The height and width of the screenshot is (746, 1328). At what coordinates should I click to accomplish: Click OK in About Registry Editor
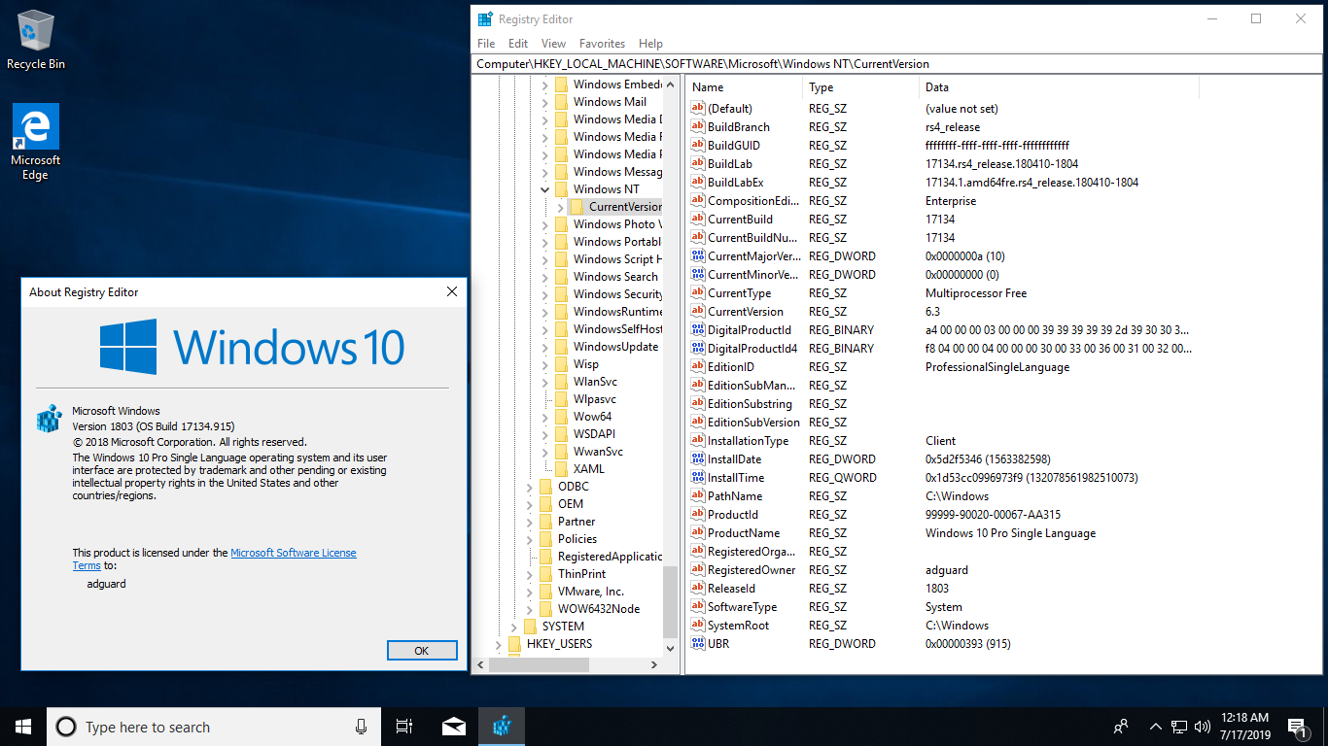pos(422,651)
